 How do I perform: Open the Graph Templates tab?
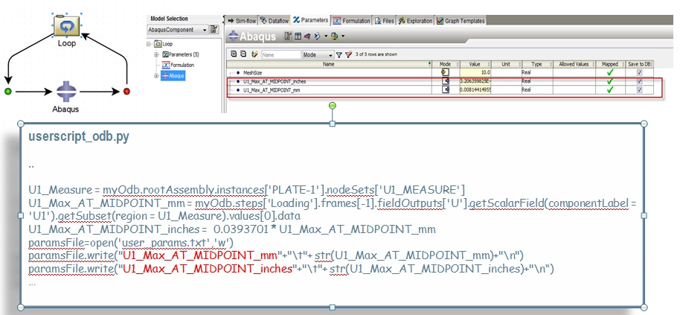tap(461, 20)
